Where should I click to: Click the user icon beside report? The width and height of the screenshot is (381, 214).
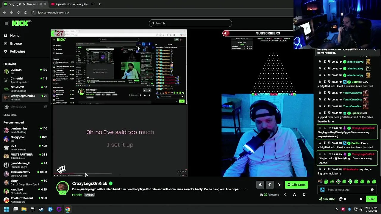point(304,195)
